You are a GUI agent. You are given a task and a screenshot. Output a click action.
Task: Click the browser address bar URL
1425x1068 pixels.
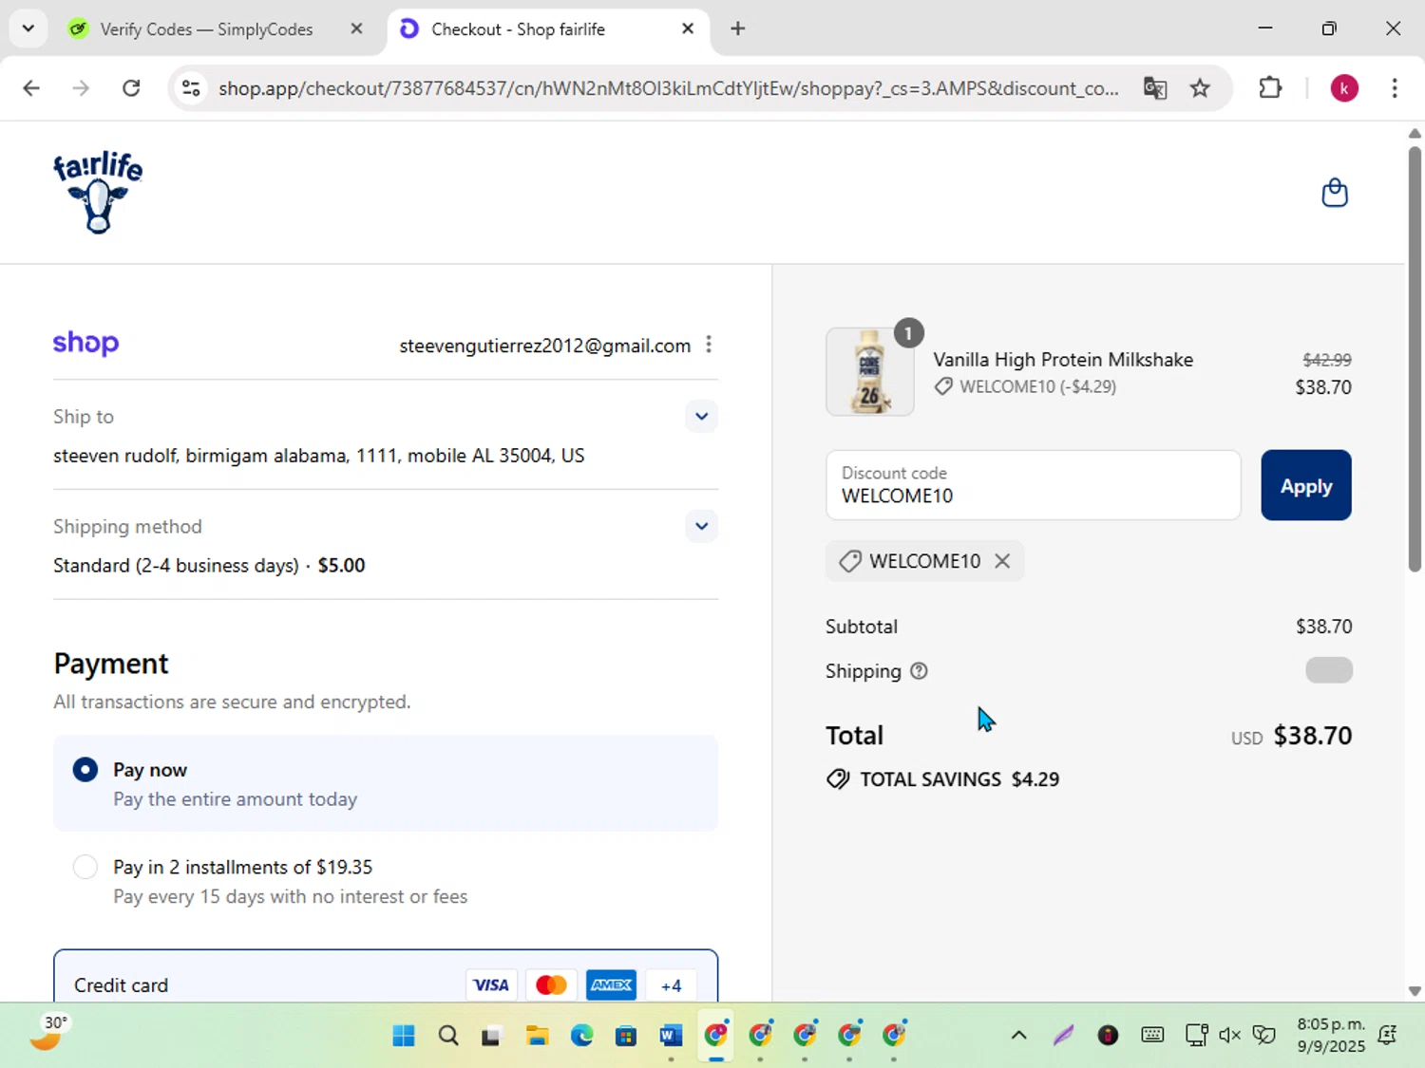668,88
